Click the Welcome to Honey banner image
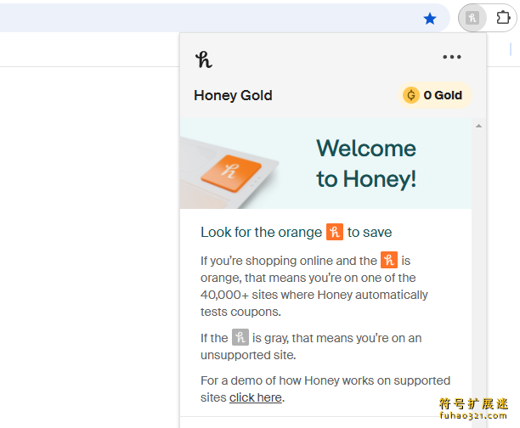Viewport: 520px width, 428px height. tap(325, 163)
